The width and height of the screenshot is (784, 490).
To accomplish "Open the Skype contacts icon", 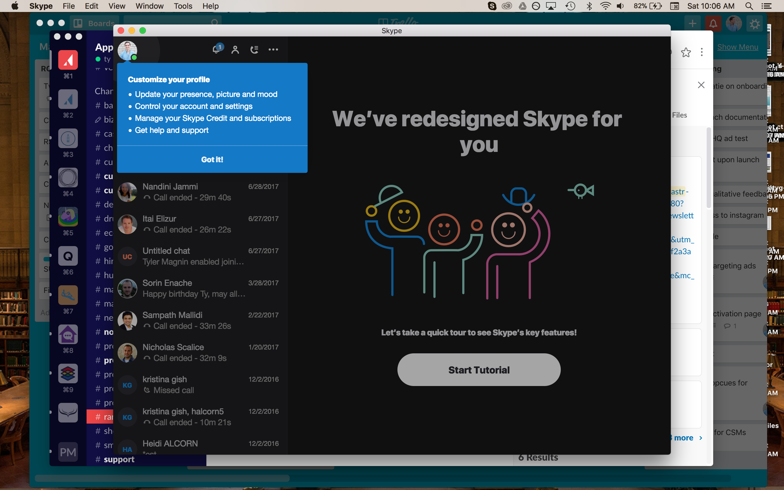I will (235, 50).
